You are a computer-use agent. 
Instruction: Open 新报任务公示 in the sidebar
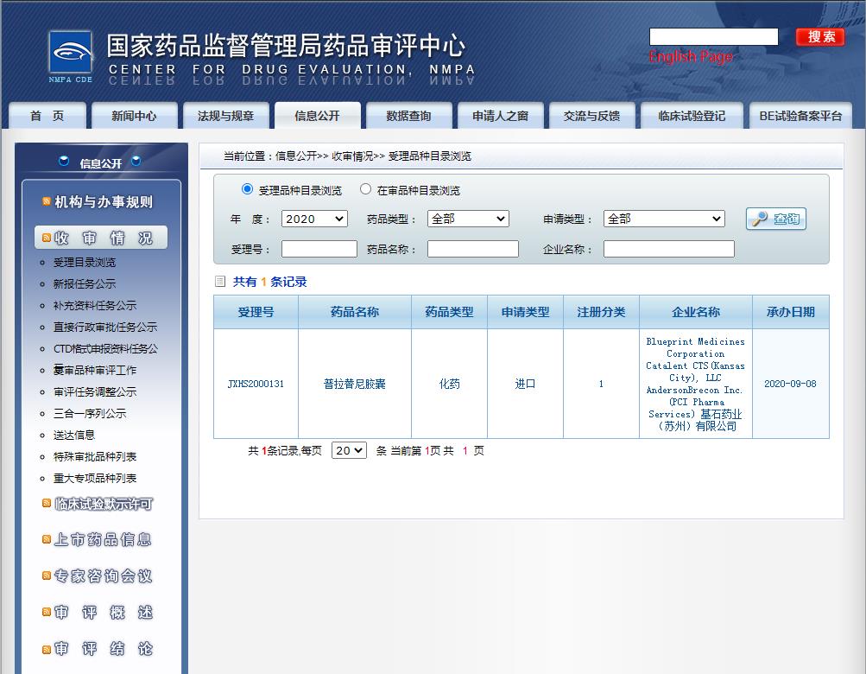[x=85, y=283]
